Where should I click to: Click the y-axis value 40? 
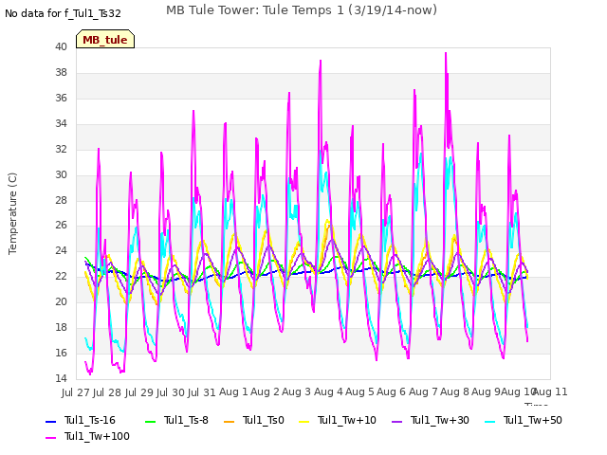click(x=61, y=46)
